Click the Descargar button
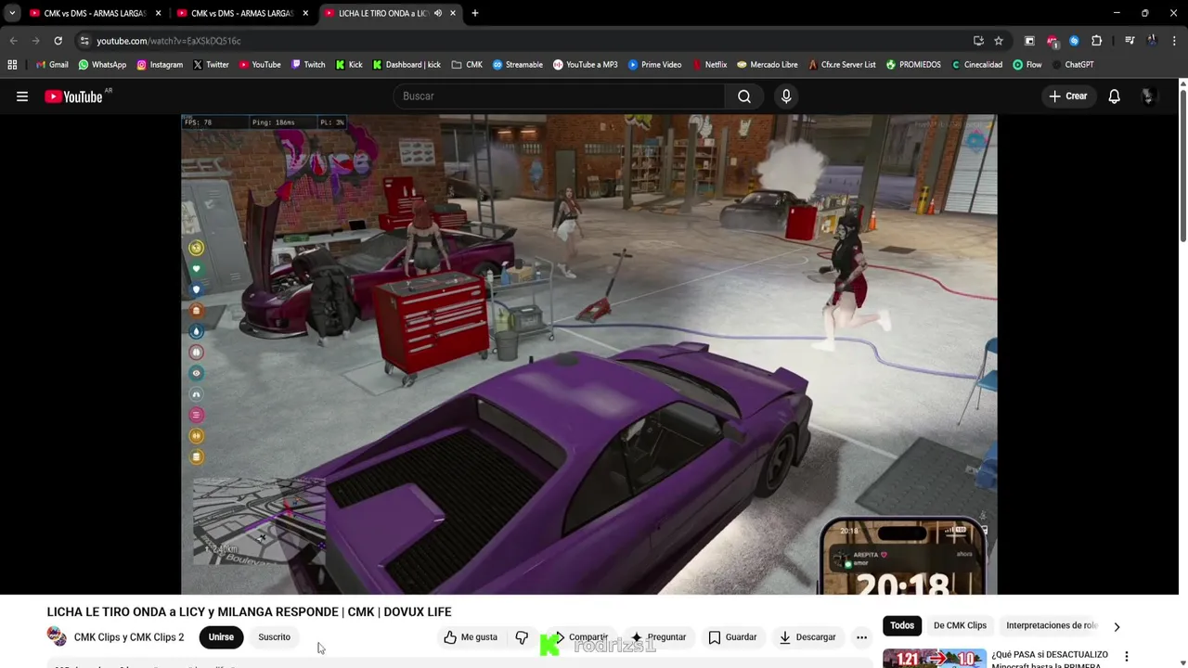This screenshot has height=668, width=1188. [x=807, y=637]
